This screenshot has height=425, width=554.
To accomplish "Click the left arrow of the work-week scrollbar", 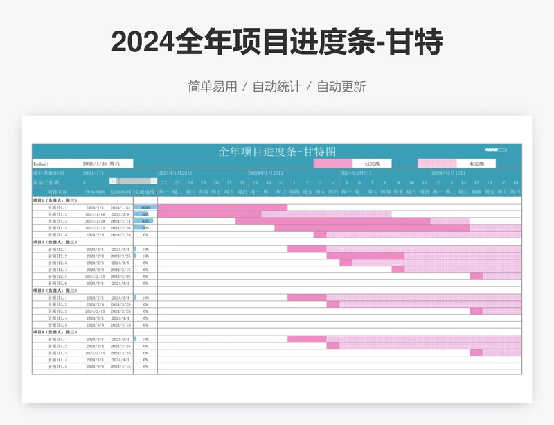I will point(112,182).
